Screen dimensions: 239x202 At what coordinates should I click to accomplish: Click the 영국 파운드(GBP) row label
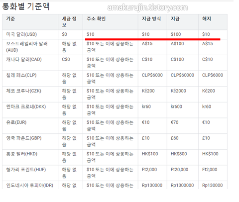tap(24, 138)
